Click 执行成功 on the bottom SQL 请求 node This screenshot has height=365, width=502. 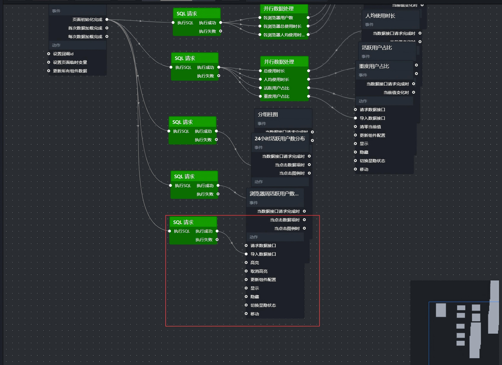coord(204,231)
